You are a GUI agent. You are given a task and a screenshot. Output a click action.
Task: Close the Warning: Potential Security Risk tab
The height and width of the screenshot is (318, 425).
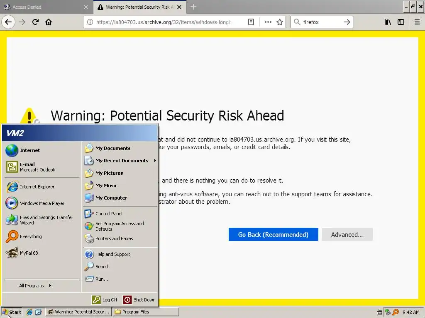click(x=179, y=7)
